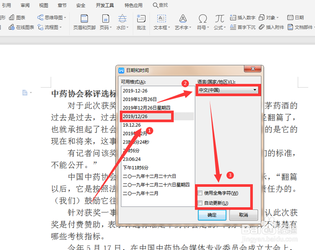Viewport: 315px width, 250px height.
Task: Switch to the 开发工具 ribbon tab
Action: pyautogui.click(x=105, y=5)
